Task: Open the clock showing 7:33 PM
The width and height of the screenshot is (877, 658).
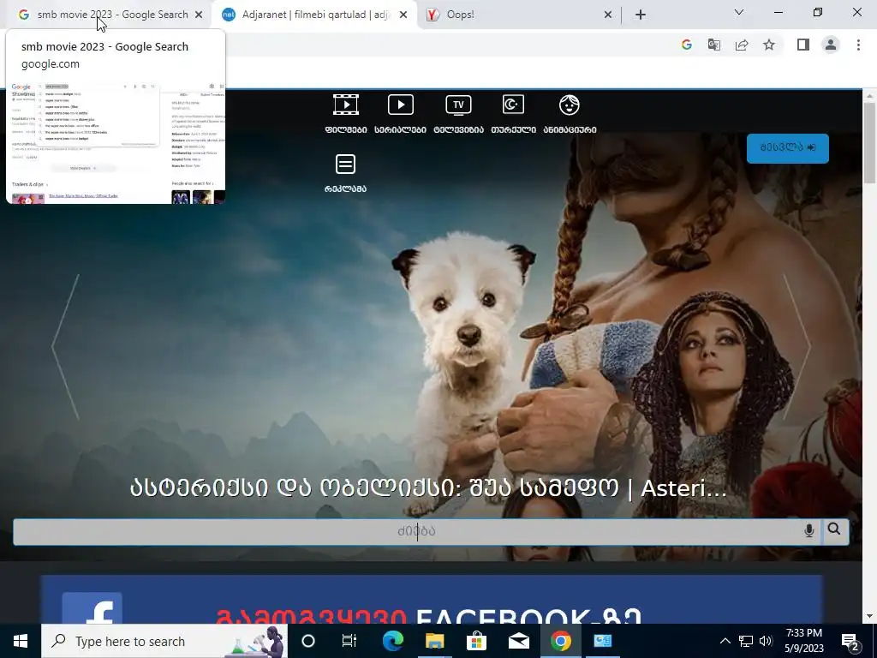Action: [x=803, y=641]
